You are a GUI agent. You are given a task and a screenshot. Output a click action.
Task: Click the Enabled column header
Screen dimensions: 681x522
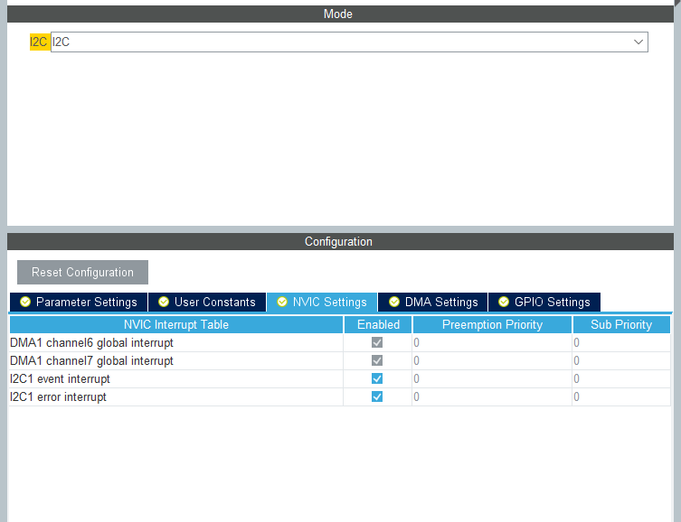tap(378, 325)
